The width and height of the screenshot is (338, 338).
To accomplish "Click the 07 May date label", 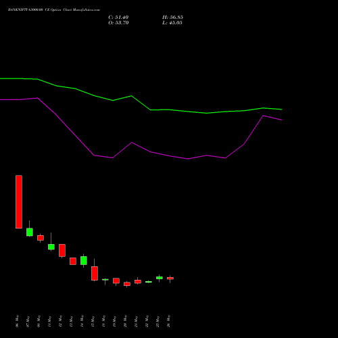I will [28, 321].
